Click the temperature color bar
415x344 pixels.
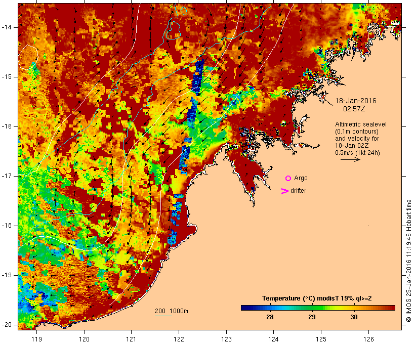click(x=318, y=308)
